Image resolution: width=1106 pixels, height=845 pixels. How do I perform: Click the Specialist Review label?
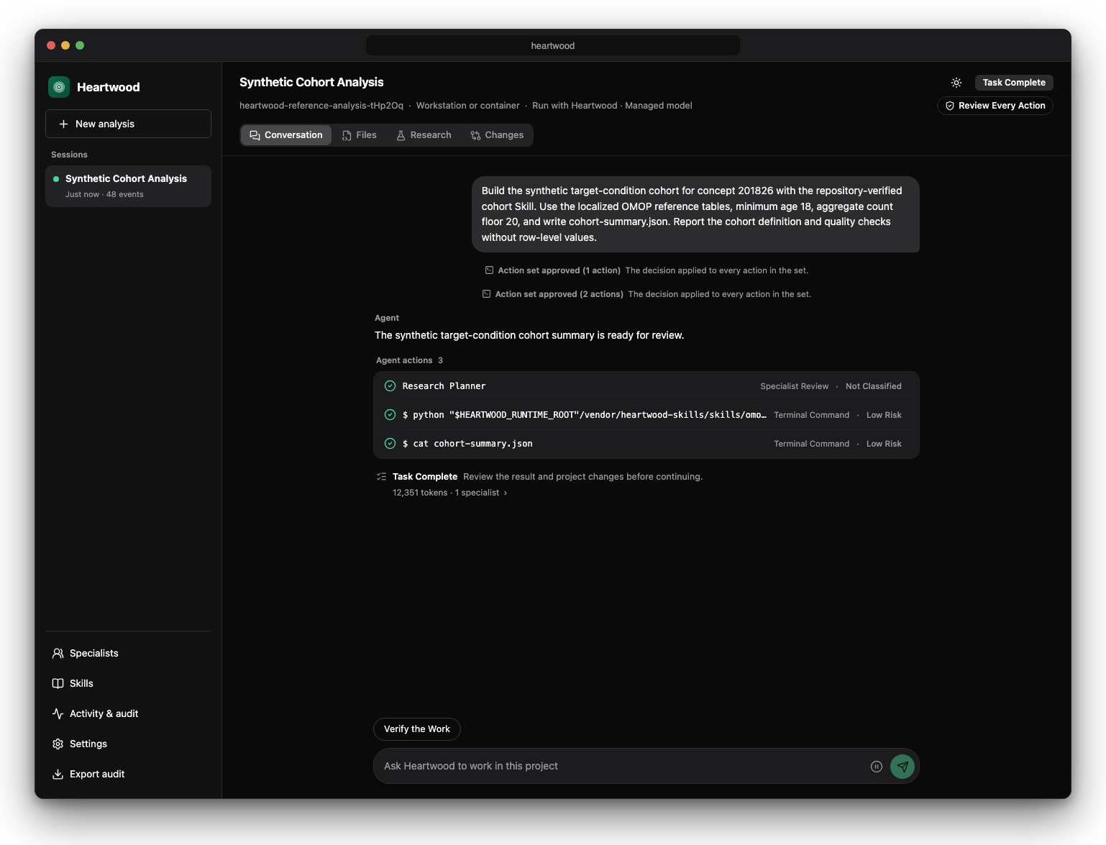[794, 386]
